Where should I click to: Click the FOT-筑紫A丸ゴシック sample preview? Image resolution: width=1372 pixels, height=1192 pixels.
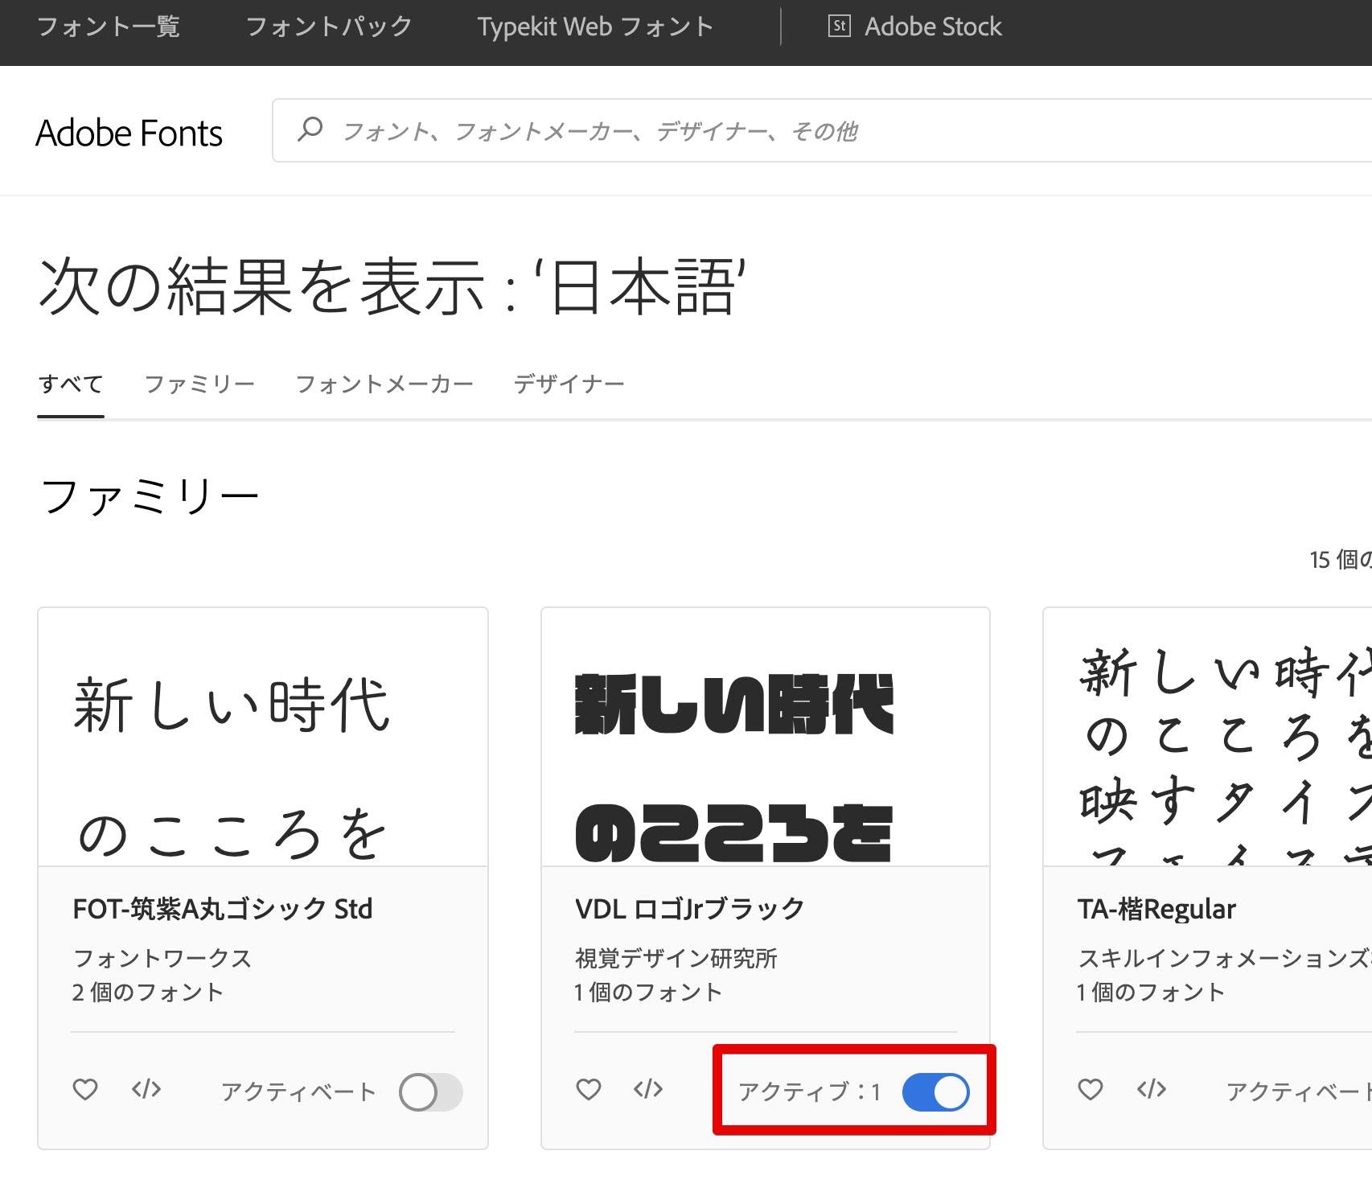click(263, 738)
